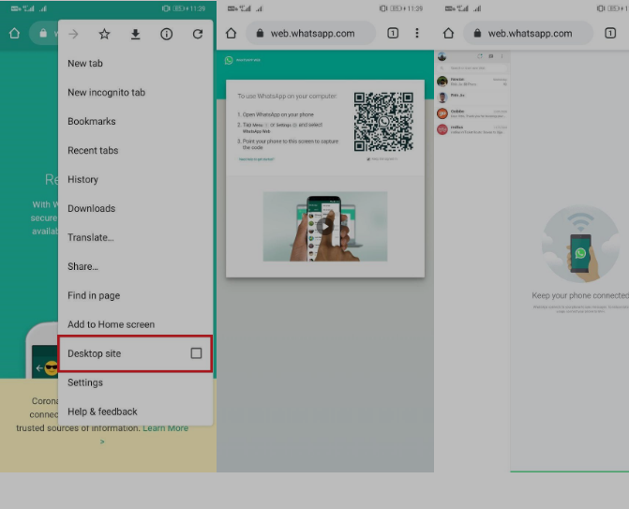Open the second chat with blue avatar
629x509 pixels.
pos(472,97)
